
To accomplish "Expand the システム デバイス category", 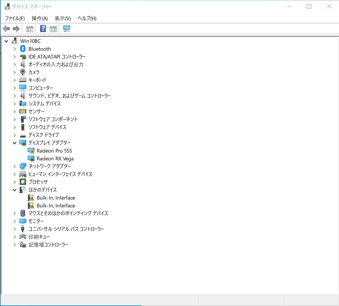I will [x=15, y=104].
